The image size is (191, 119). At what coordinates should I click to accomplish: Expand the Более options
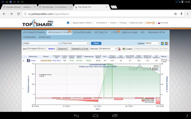(52, 49)
